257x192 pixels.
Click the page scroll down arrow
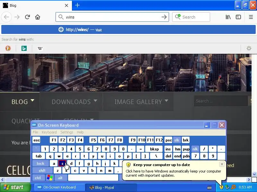point(254,174)
